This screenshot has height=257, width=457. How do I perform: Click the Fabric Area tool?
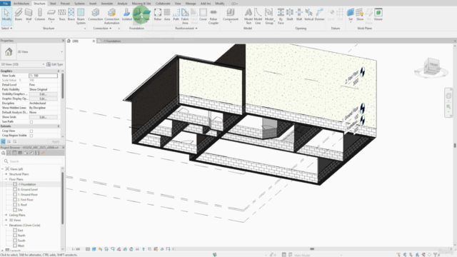185,16
